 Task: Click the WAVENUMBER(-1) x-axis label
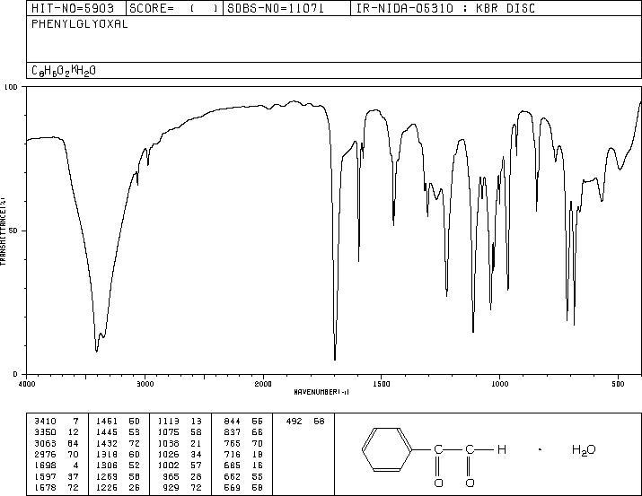[x=321, y=392]
